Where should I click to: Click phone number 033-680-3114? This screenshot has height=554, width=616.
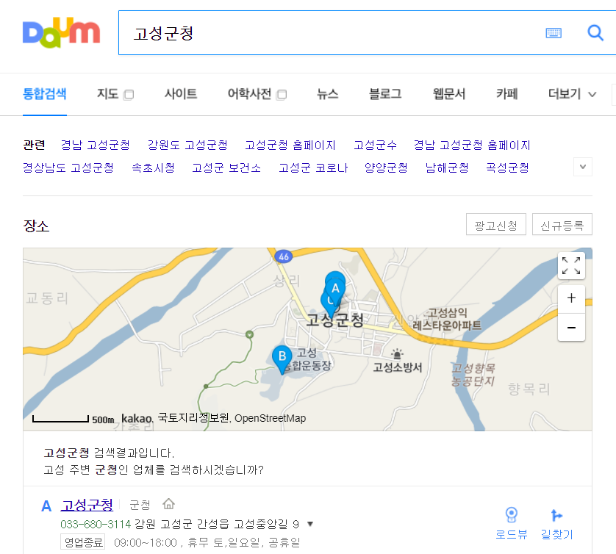[96, 524]
